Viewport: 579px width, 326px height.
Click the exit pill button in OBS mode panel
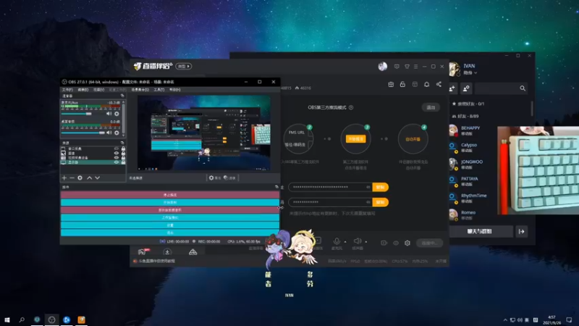tap(431, 107)
